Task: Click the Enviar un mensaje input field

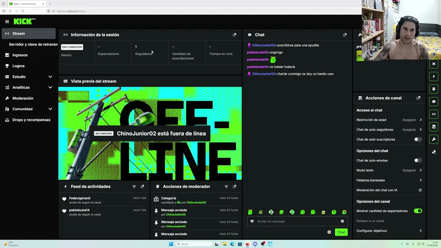Action: [x=297, y=221]
